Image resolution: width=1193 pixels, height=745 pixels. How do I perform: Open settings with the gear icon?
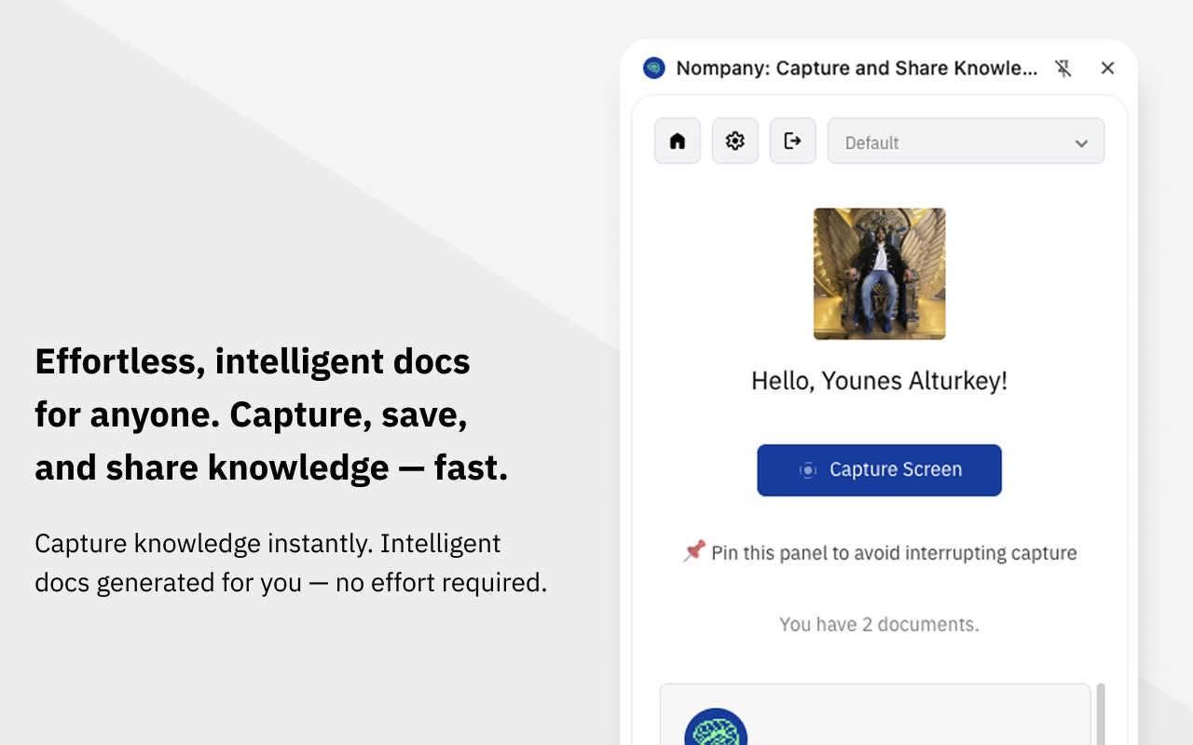735,142
